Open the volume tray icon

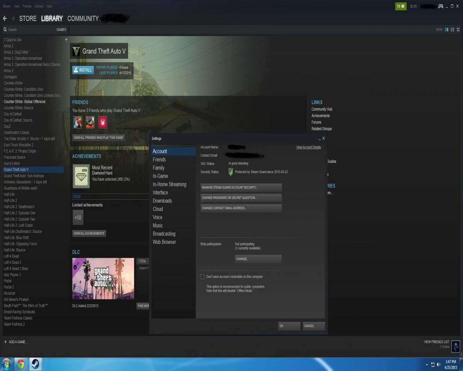pyautogui.click(x=439, y=364)
